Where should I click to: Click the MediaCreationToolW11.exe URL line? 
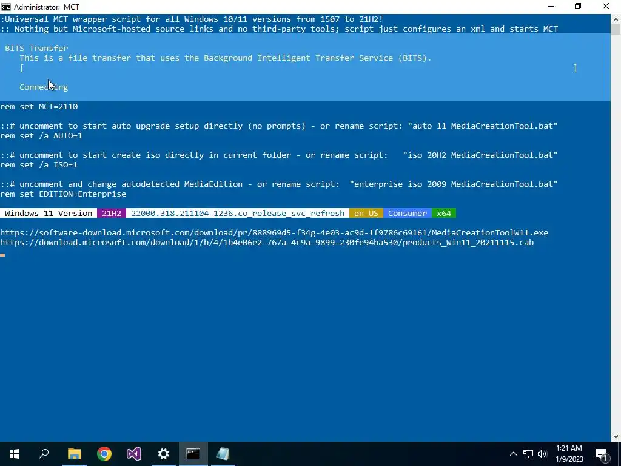point(274,232)
